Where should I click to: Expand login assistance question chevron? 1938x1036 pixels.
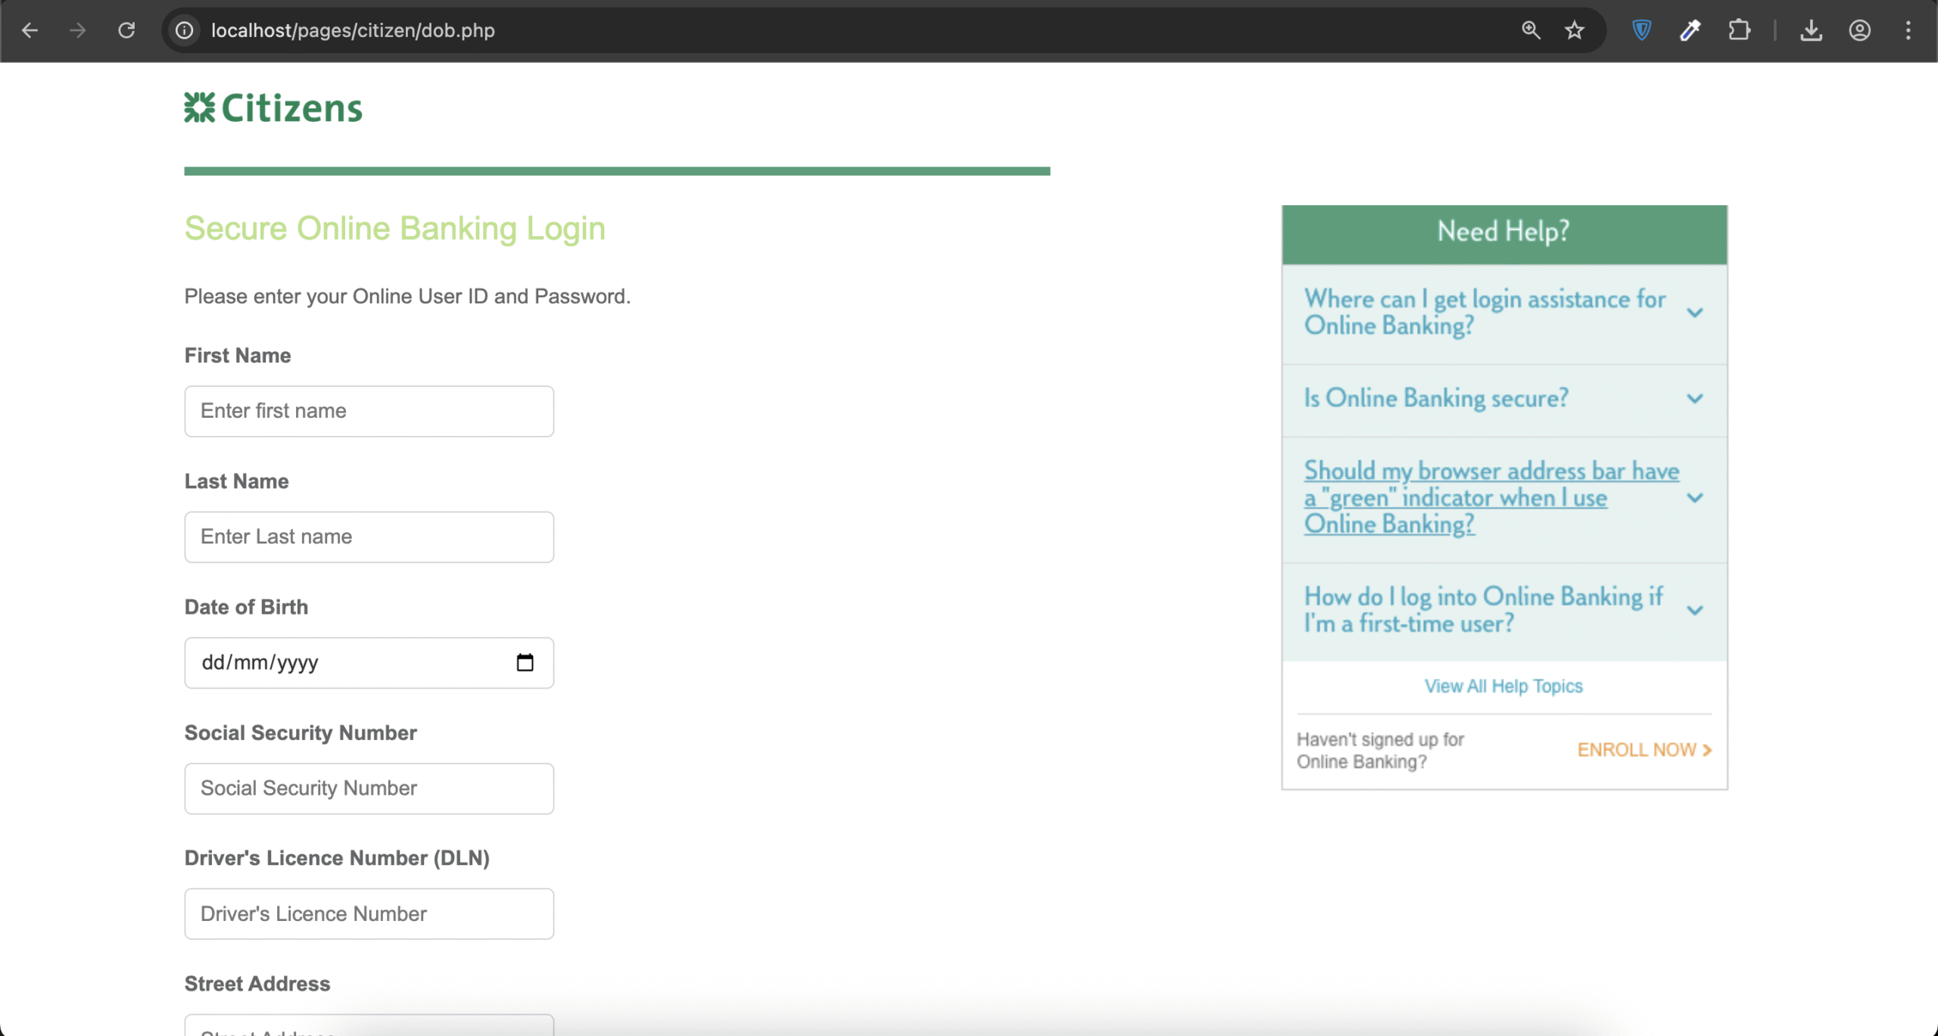point(1695,313)
